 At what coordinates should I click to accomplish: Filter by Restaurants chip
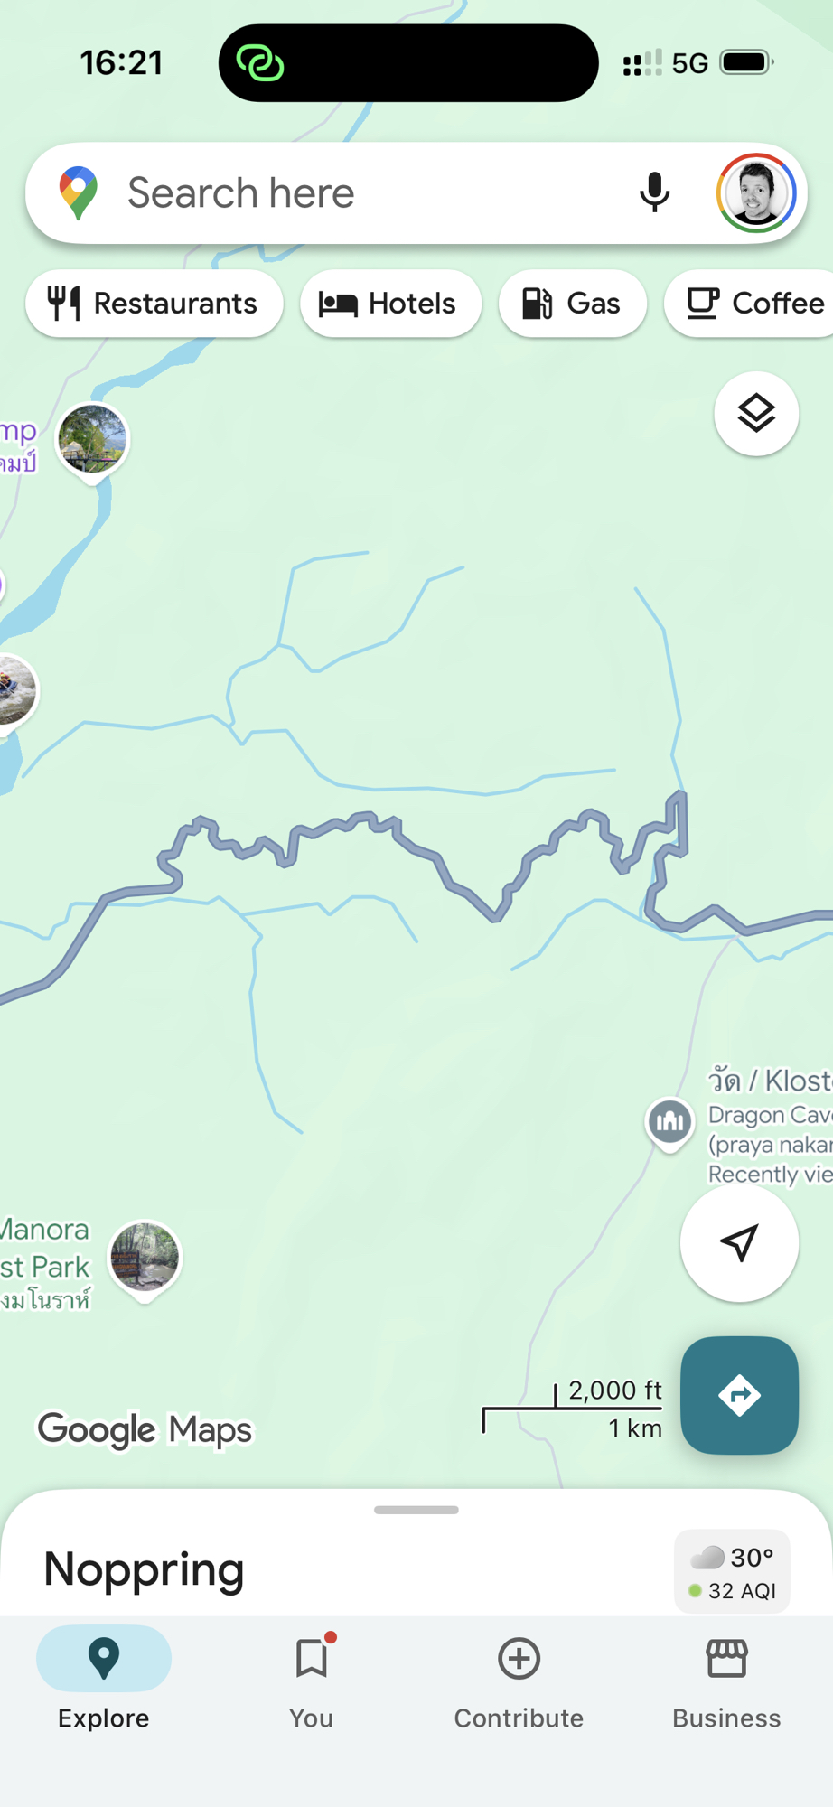pos(154,304)
